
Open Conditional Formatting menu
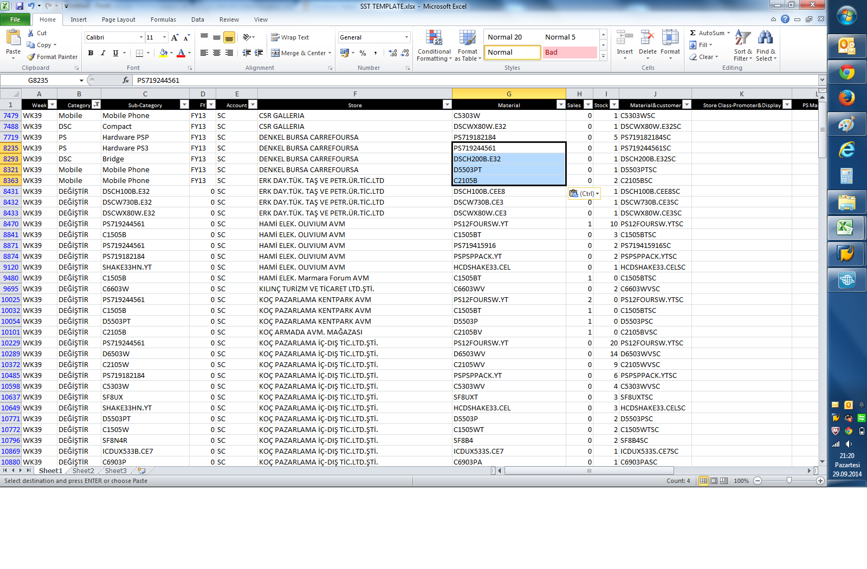point(434,45)
